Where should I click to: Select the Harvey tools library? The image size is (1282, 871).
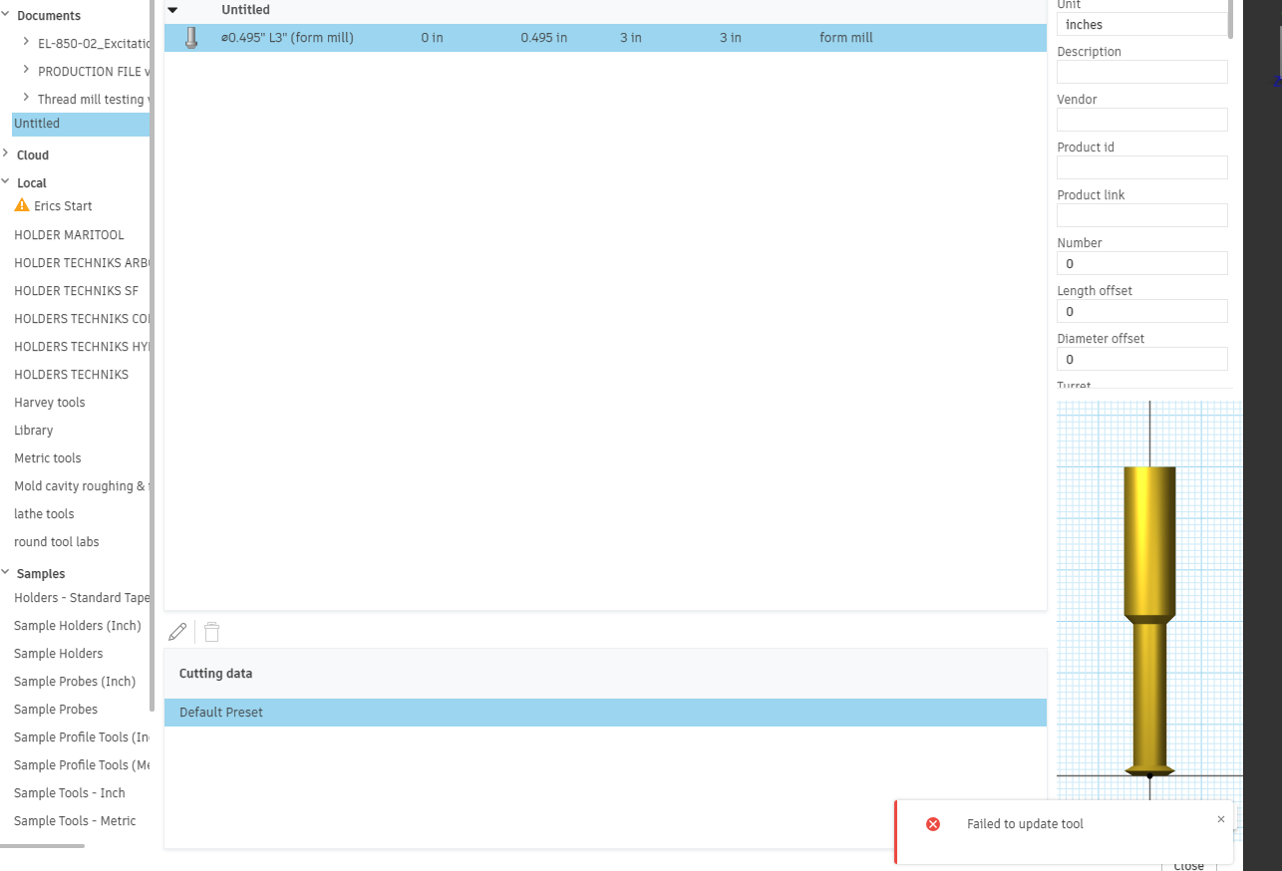pyautogui.click(x=50, y=403)
